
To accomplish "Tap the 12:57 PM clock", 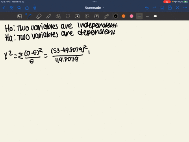I will pos(6,2).
